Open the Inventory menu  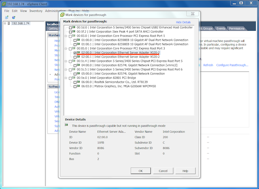pos(36,11)
